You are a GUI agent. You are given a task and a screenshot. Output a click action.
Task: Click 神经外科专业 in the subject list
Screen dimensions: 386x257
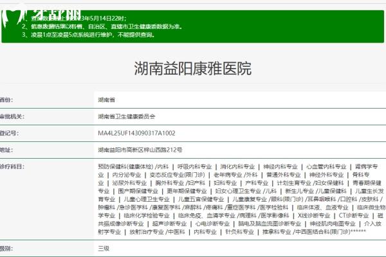point(326,175)
